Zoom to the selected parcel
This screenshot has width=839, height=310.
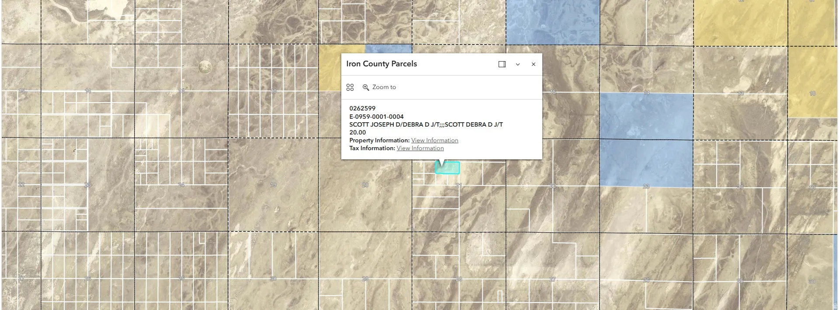tap(379, 87)
